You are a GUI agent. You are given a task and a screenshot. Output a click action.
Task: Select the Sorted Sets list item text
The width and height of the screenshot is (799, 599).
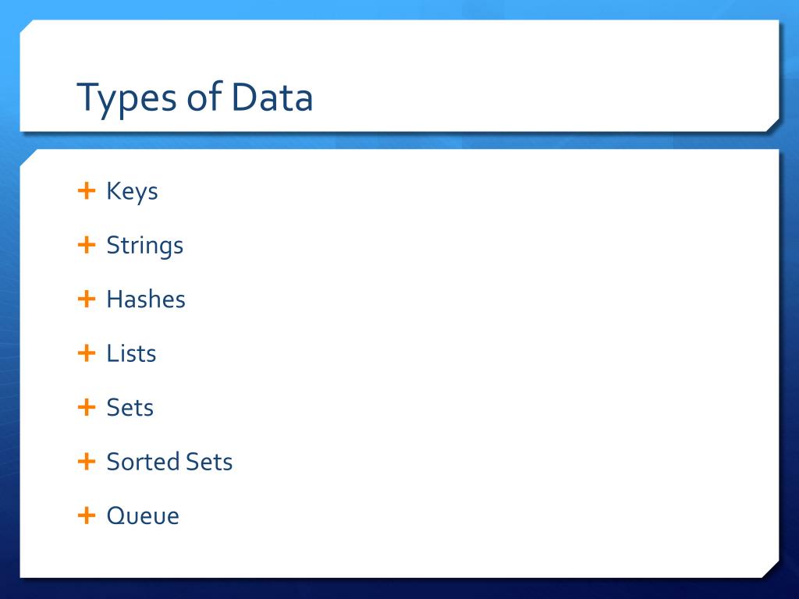(169, 462)
